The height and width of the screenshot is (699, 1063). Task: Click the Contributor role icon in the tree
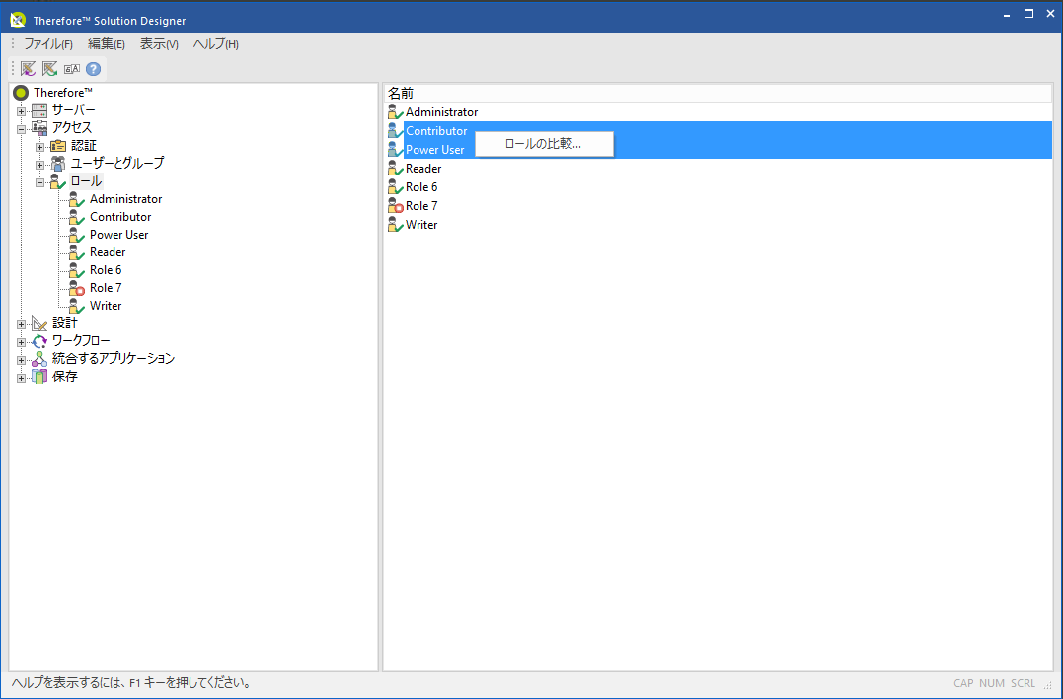tap(77, 217)
